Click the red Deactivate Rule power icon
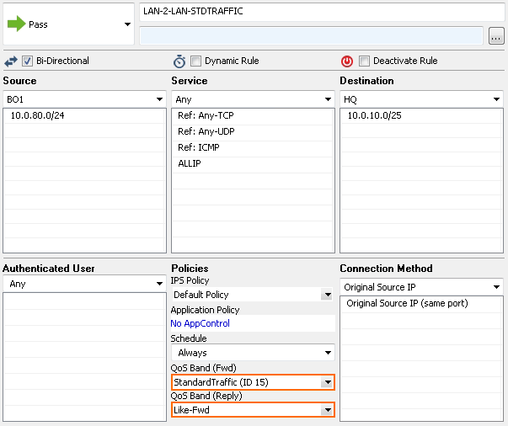508x426 pixels. click(x=347, y=61)
